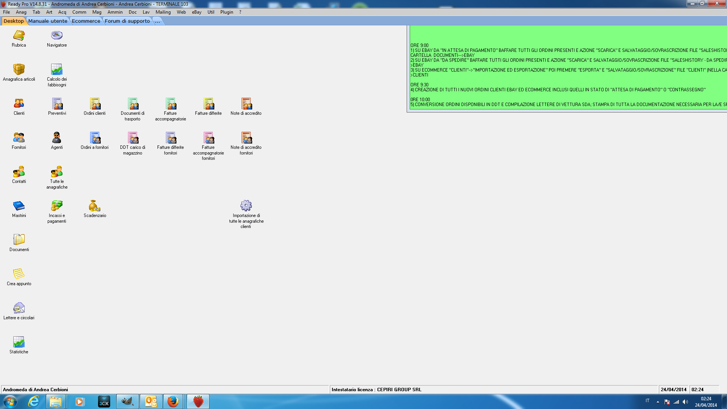This screenshot has height=409, width=727.
Task: Run Importazione di tutte le anagrafiche clienti
Action: [246, 206]
